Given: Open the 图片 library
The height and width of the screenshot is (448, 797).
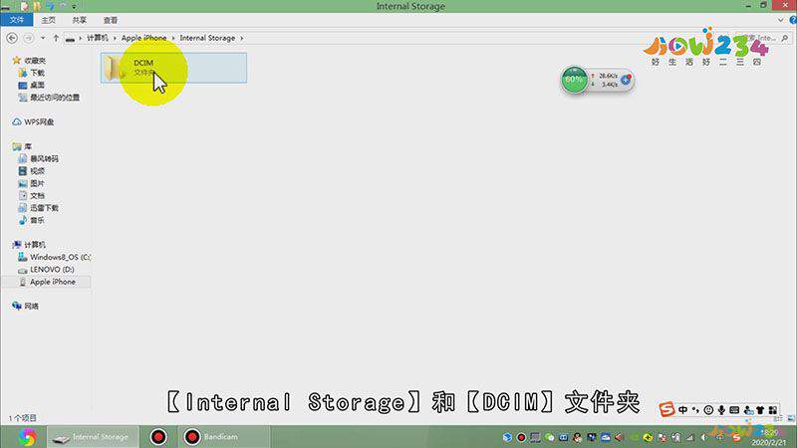Looking at the screenshot, I should point(37,183).
